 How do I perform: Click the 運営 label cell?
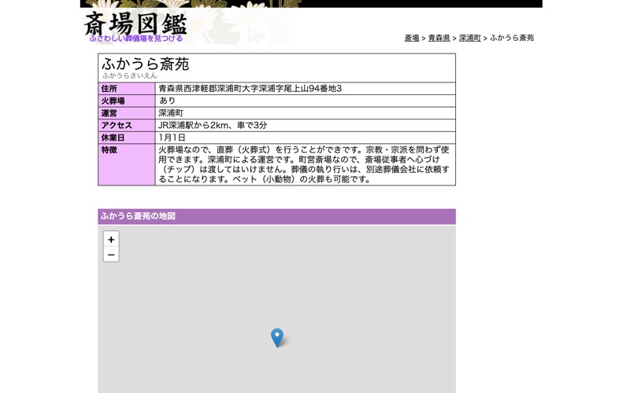click(x=127, y=113)
